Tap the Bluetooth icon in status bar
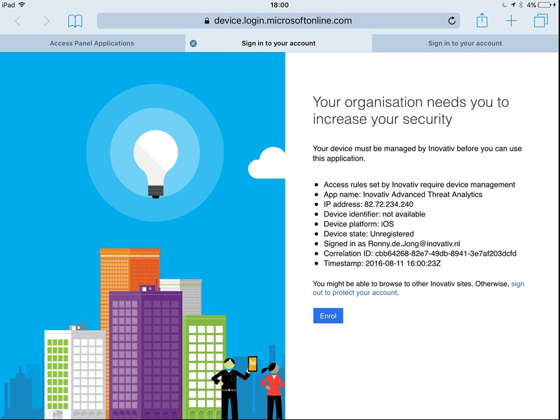Viewport: 560px width, 420px height. pos(521,5)
